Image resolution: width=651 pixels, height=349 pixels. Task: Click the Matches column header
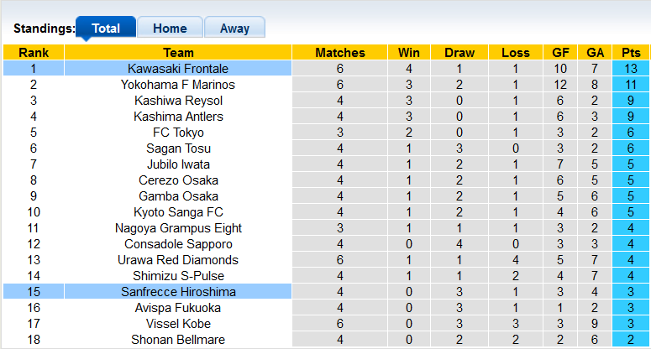point(340,53)
